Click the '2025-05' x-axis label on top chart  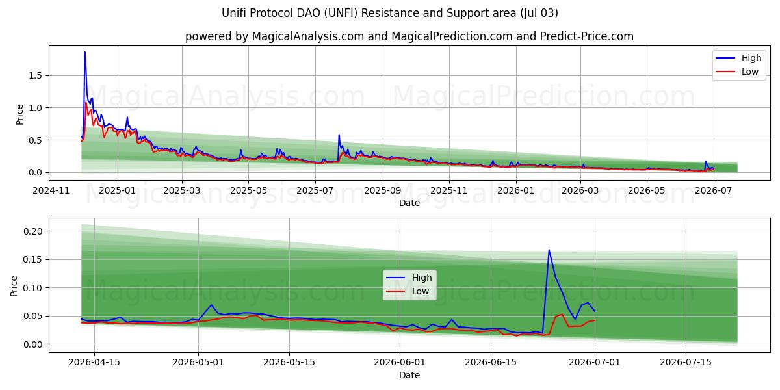tap(248, 190)
